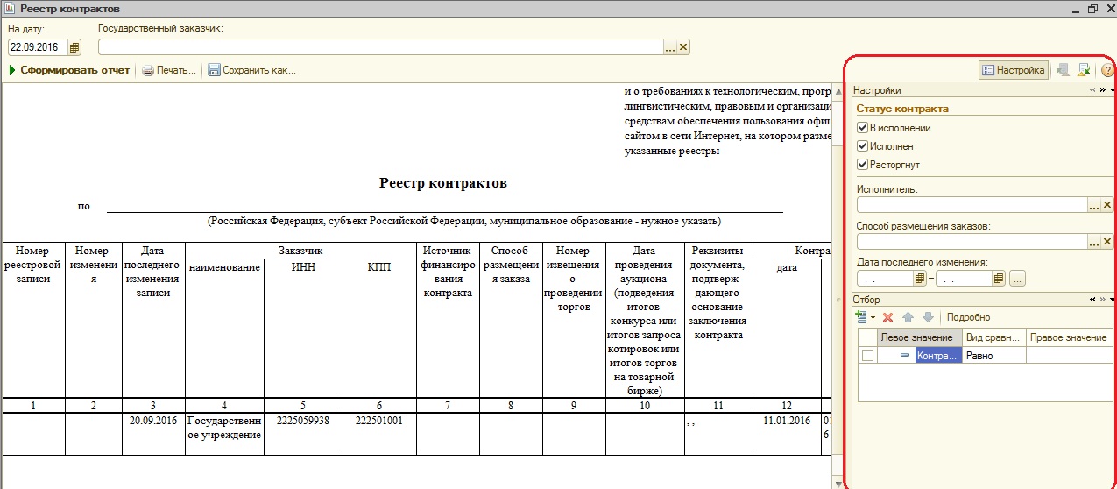Uncheck the В исполнении checkbox

click(862, 128)
